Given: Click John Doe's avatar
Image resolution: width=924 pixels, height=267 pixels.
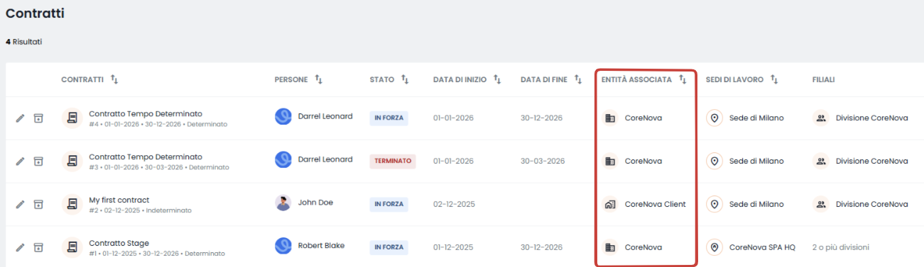Looking at the screenshot, I should click(x=283, y=203).
